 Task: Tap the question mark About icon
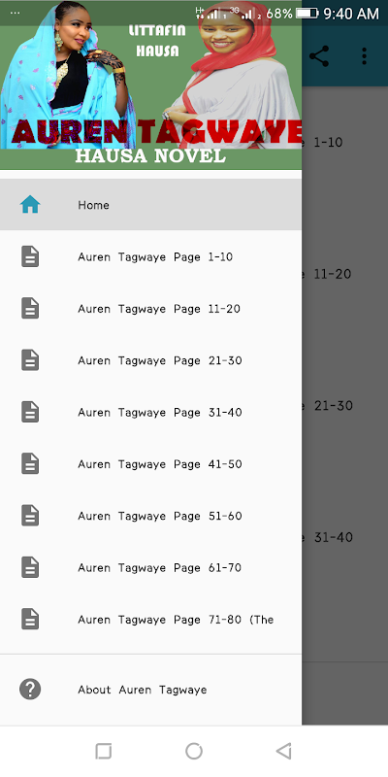pyautogui.click(x=30, y=690)
